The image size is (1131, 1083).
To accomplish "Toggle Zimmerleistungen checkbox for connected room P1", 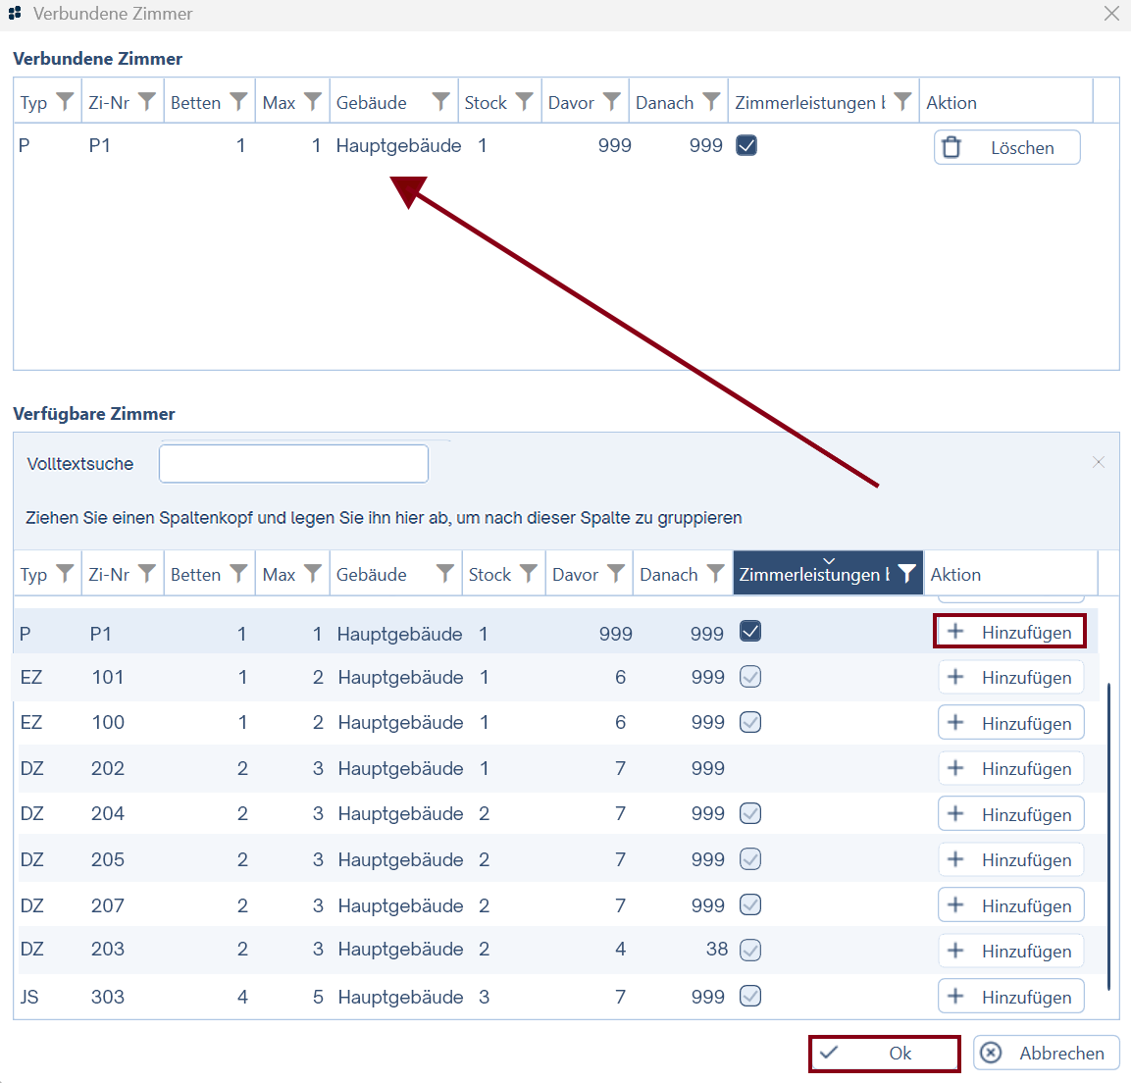I will pos(746,145).
